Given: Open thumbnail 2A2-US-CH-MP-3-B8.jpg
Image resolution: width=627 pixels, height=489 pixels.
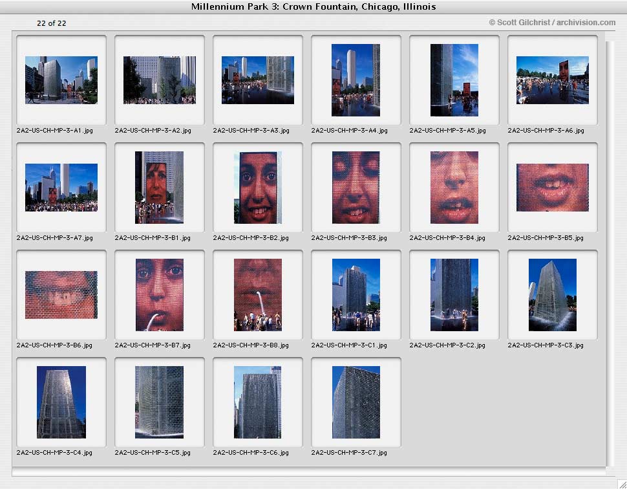Looking at the screenshot, I should point(258,295).
